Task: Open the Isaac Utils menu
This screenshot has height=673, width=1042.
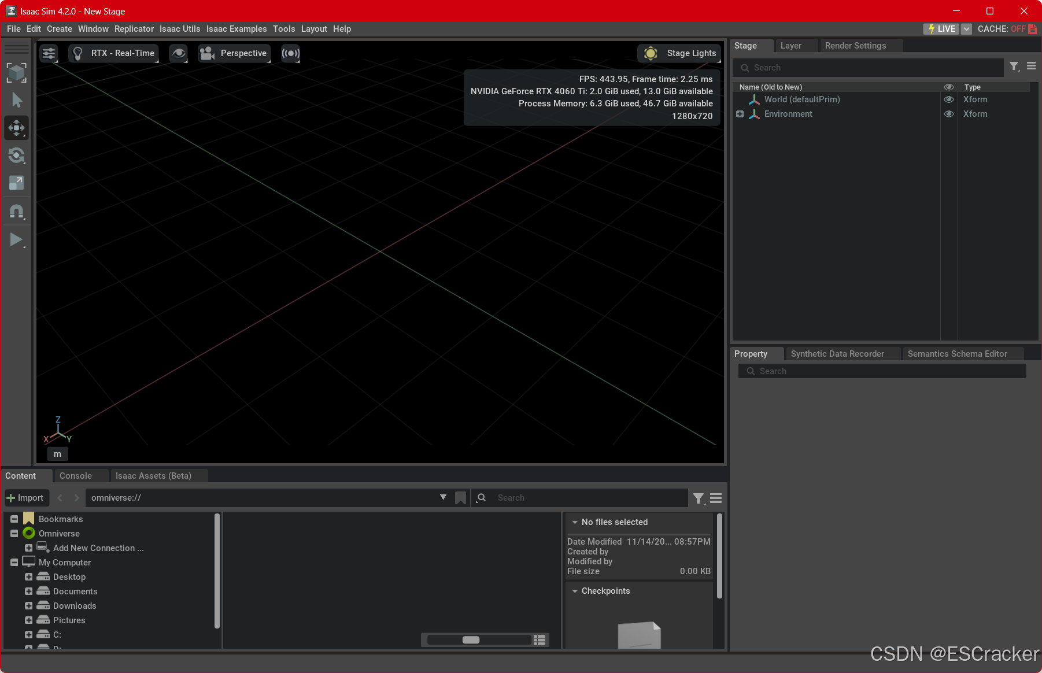Action: click(x=180, y=29)
